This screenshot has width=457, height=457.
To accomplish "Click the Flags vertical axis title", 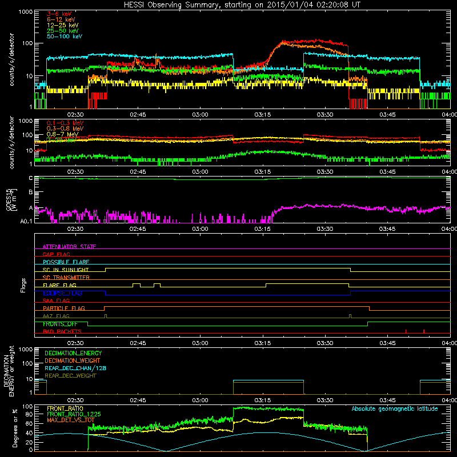I will click(x=23, y=285).
